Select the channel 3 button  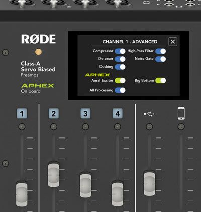tap(85, 114)
